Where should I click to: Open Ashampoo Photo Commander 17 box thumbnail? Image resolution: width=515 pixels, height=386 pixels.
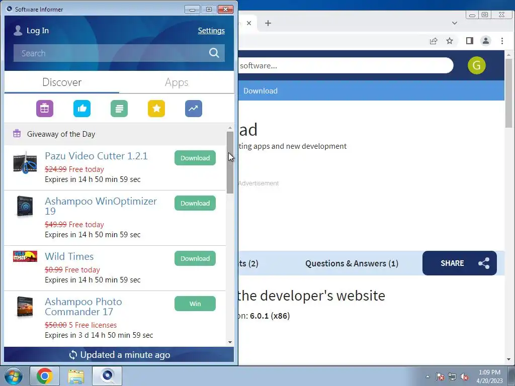(25, 307)
